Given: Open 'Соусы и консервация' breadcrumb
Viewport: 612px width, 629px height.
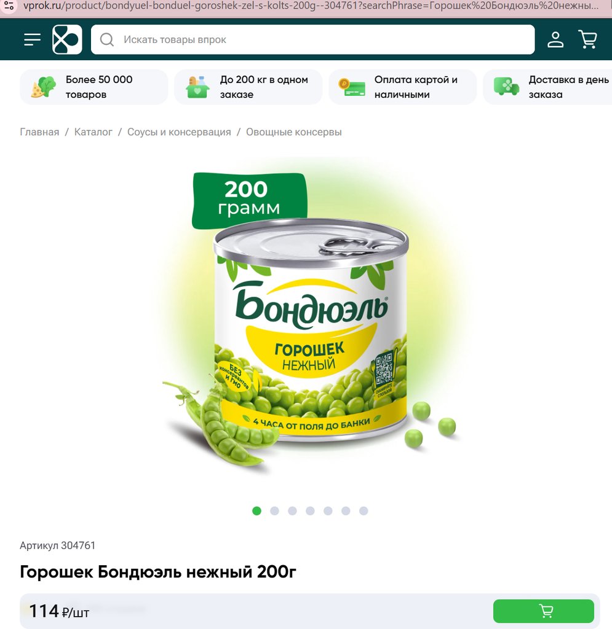Looking at the screenshot, I should [x=179, y=132].
